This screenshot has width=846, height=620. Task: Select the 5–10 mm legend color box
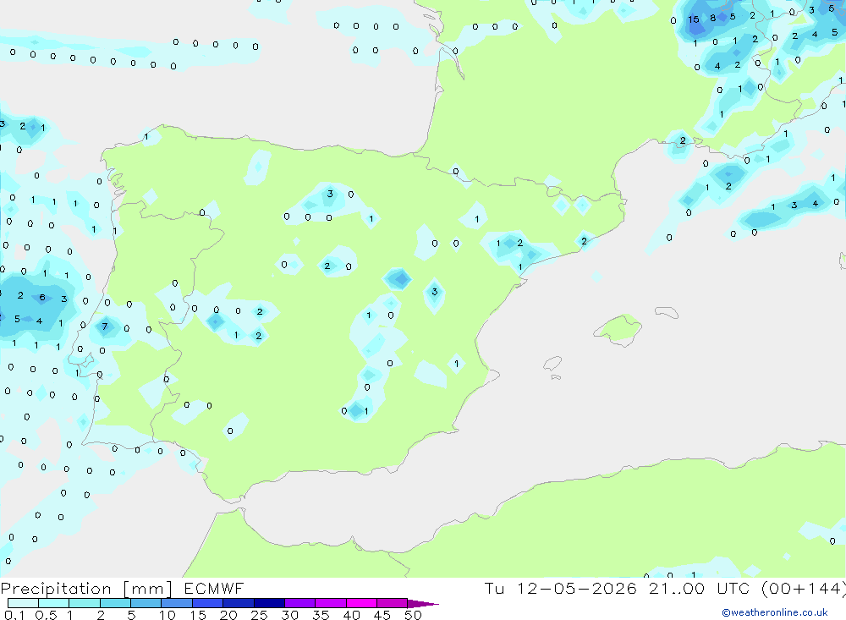[x=146, y=603]
